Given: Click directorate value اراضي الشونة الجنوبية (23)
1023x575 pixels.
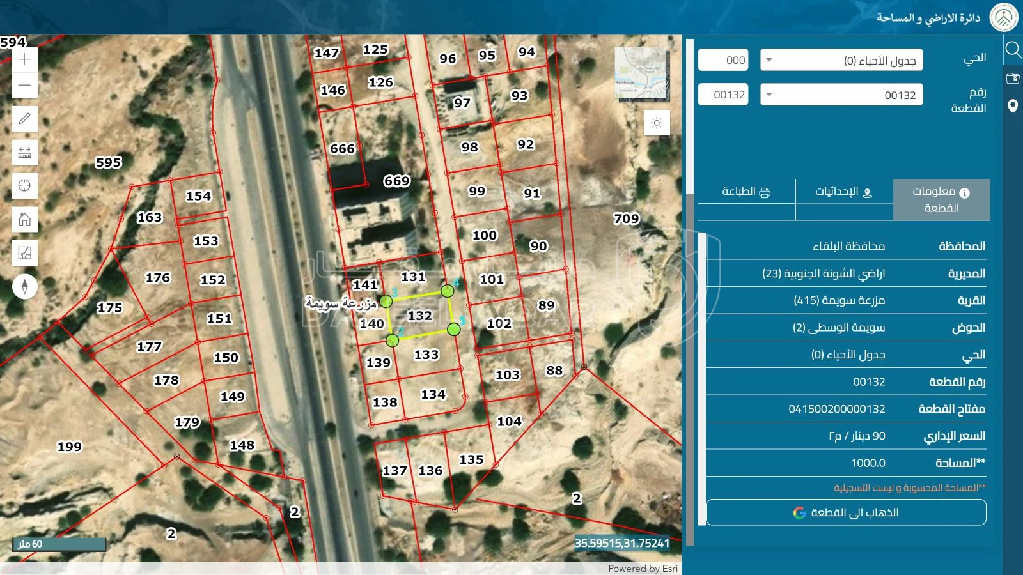Looking at the screenshot, I should tap(824, 273).
